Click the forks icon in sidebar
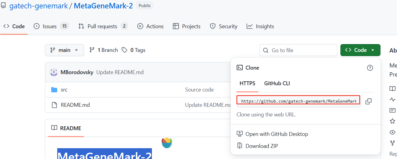397x159 pixels. point(393,143)
